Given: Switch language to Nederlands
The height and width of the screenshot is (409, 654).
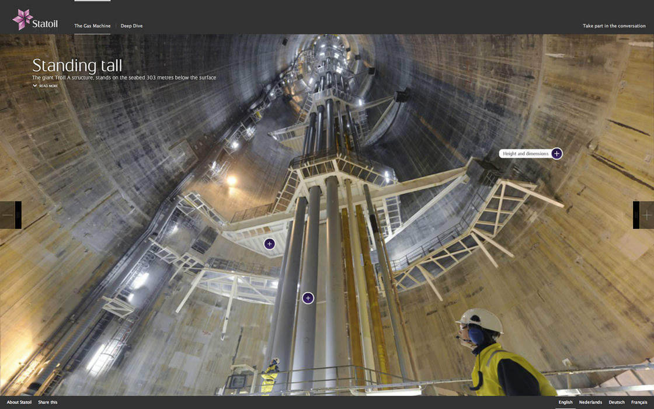Looking at the screenshot, I should coord(590,403).
